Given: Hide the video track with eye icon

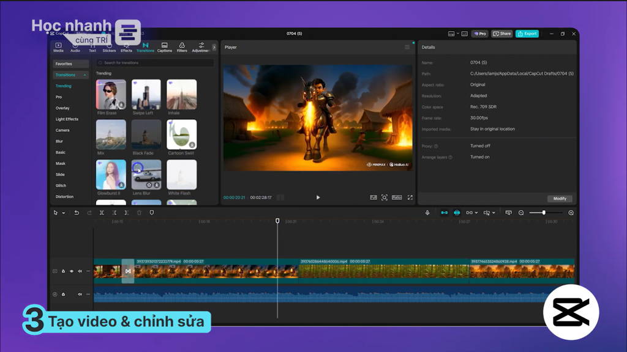Looking at the screenshot, I should coord(72,271).
